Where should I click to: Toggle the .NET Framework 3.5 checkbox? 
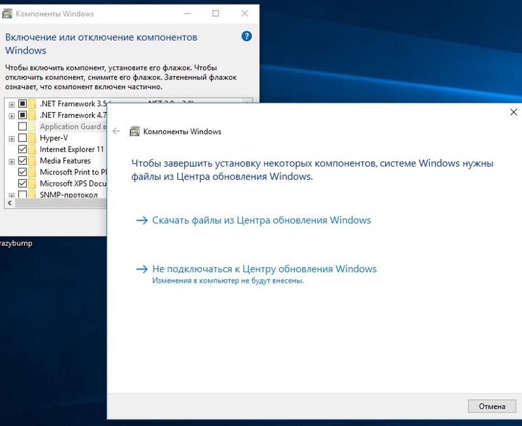tap(22, 104)
